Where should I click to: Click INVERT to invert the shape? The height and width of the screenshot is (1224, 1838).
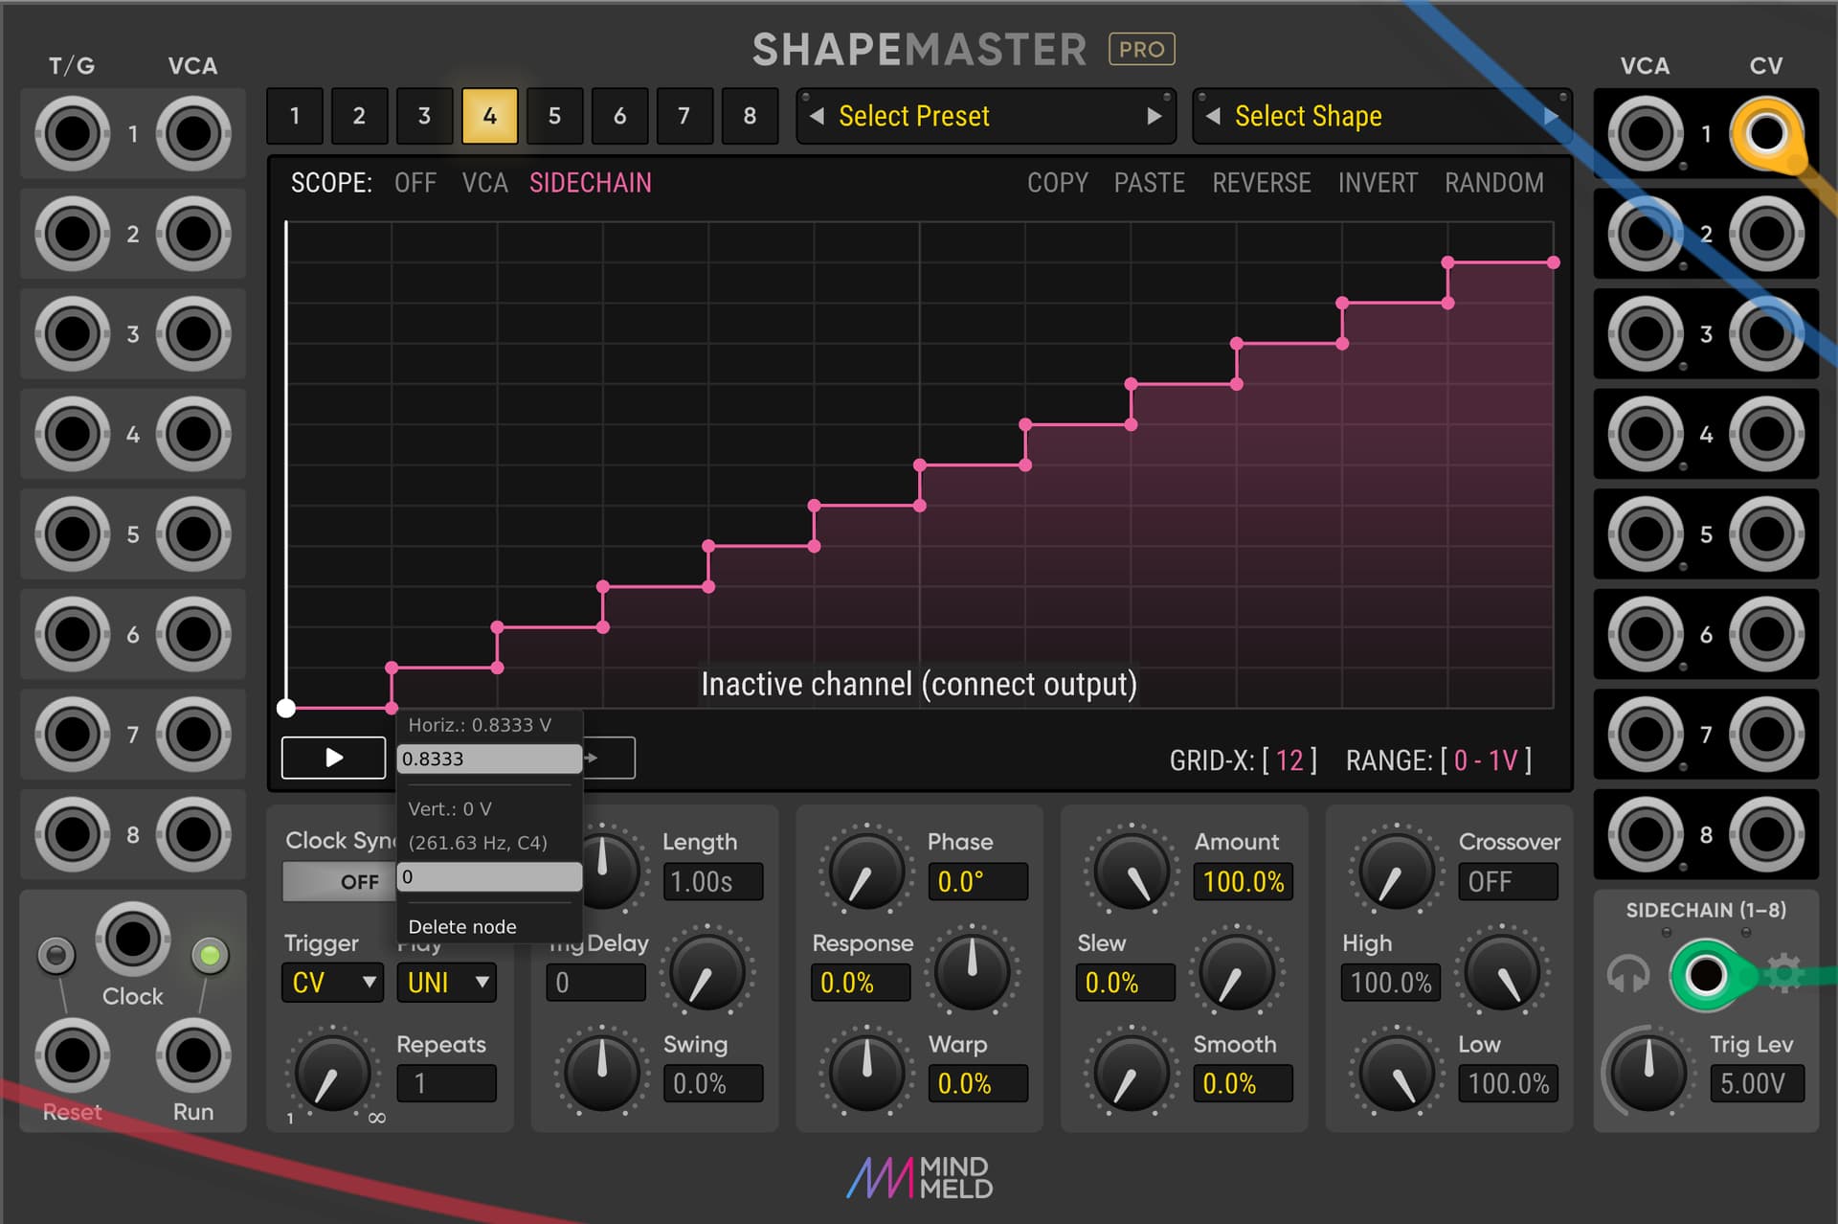coord(1378,183)
